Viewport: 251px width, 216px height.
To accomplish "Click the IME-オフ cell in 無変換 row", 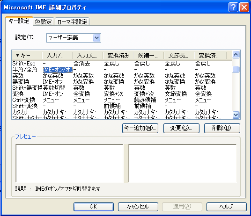I will 52,82.
